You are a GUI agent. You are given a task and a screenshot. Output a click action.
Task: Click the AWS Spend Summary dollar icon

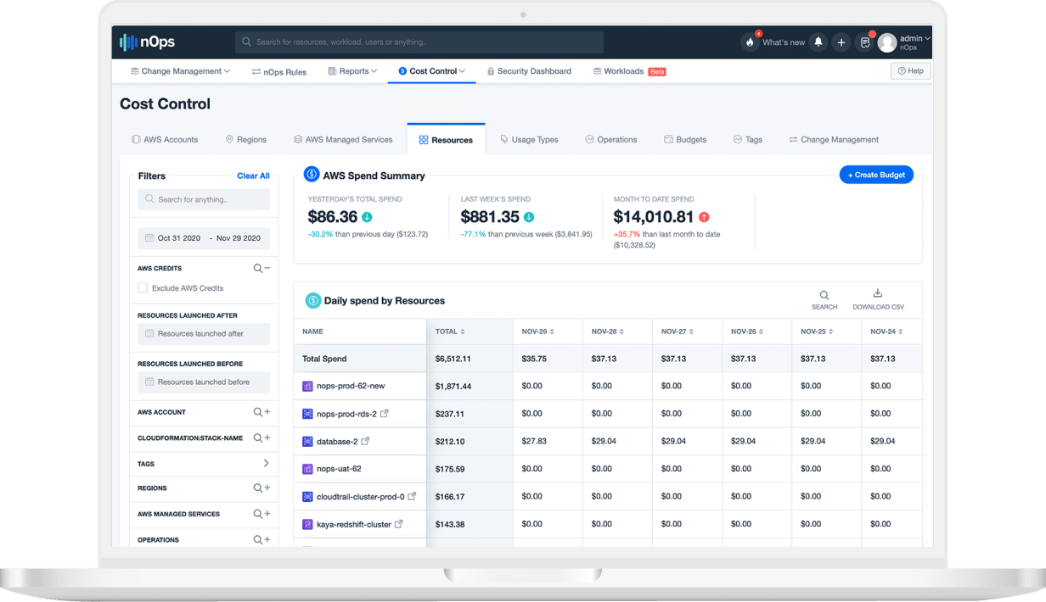point(312,175)
